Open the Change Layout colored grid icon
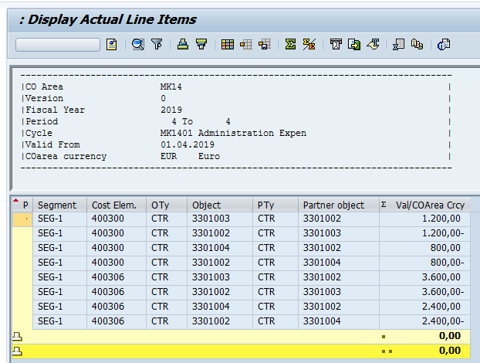The image size is (480, 363). pos(228,45)
